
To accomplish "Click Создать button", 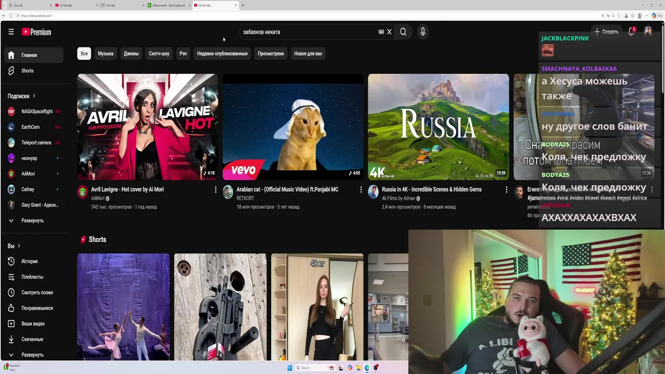I will pyautogui.click(x=606, y=32).
